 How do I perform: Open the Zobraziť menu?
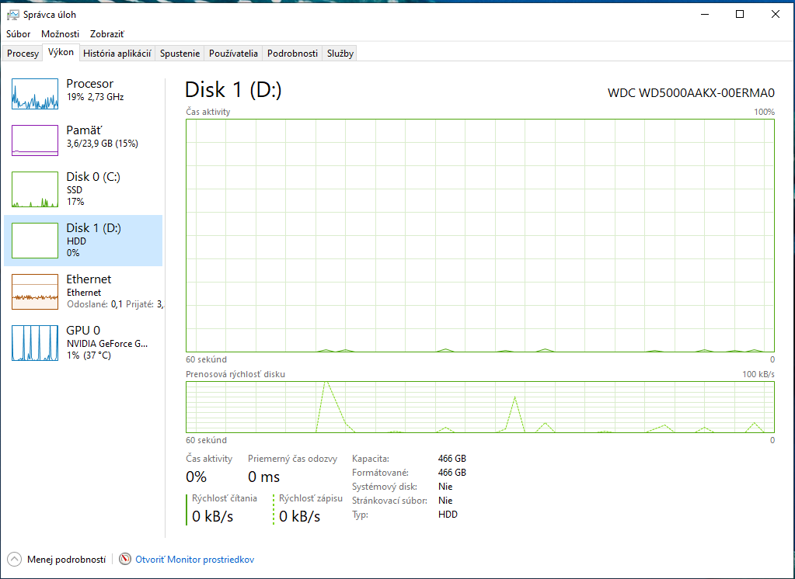tap(107, 34)
